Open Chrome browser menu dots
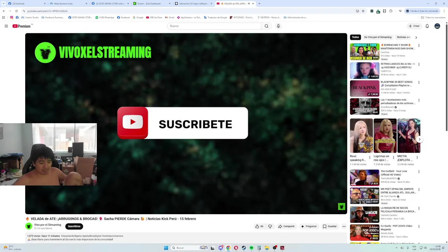Screen dimensions: 448x252 (444, 11)
